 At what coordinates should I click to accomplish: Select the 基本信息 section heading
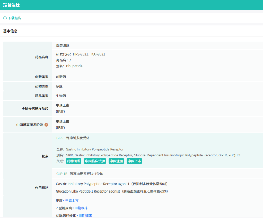pyautogui.click(x=10, y=31)
